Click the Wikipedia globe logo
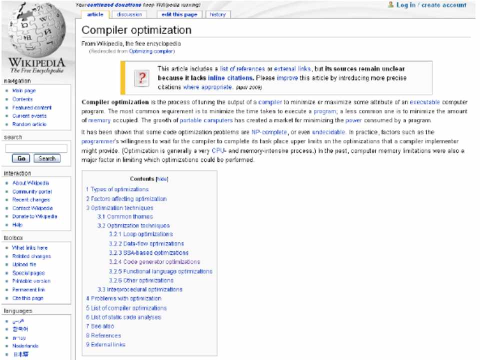The height and width of the screenshot is (360, 480). coord(35,31)
